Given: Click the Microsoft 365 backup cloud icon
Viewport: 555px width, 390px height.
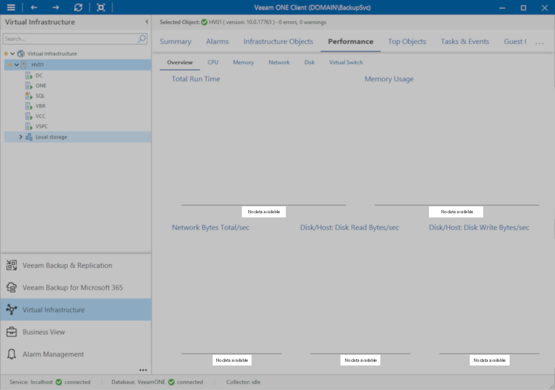Looking at the screenshot, I should [11, 287].
